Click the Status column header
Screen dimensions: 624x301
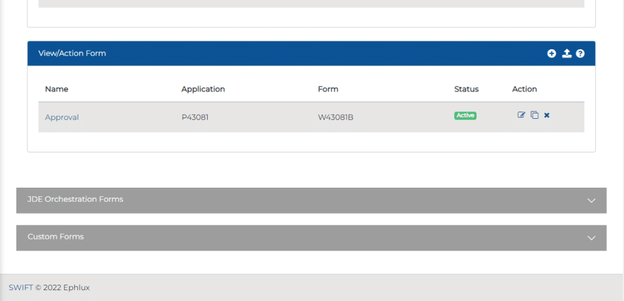tap(466, 89)
